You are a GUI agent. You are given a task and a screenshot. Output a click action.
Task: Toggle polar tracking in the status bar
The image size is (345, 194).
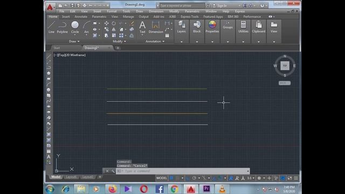point(194,178)
